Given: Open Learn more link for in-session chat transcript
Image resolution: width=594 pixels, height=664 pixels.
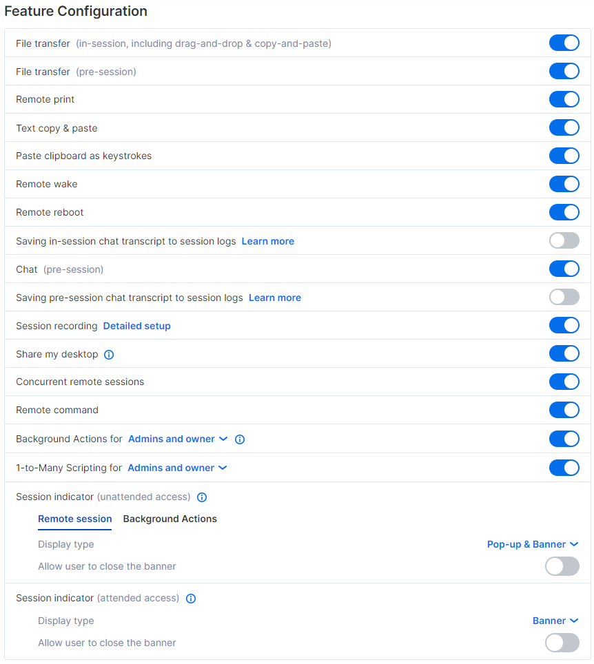Looking at the screenshot, I should 268,241.
